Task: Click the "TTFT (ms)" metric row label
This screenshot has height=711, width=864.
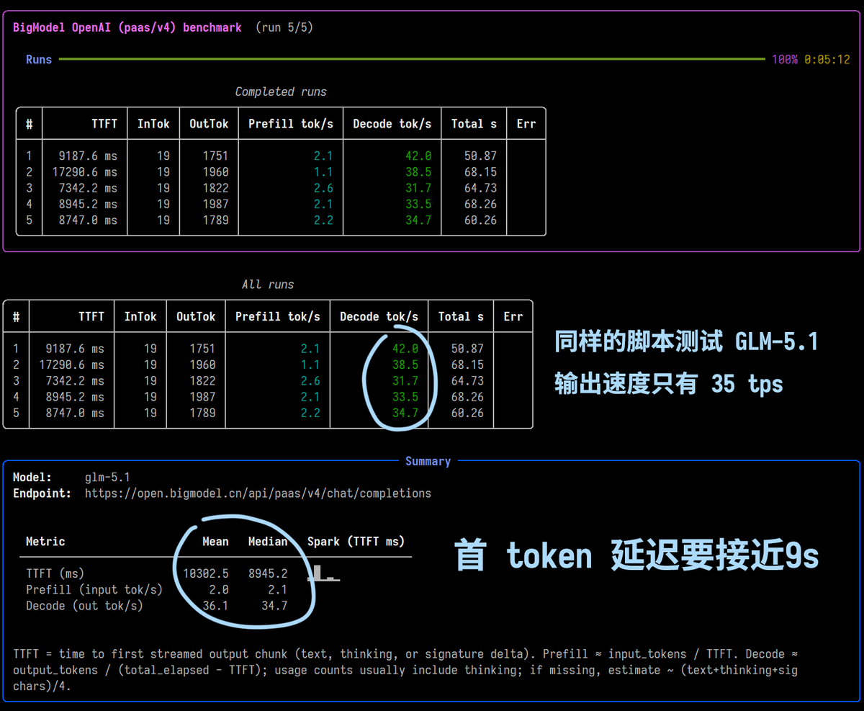Action: pos(55,574)
